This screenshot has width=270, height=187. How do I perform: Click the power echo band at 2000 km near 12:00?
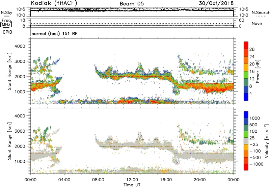pos(132,76)
